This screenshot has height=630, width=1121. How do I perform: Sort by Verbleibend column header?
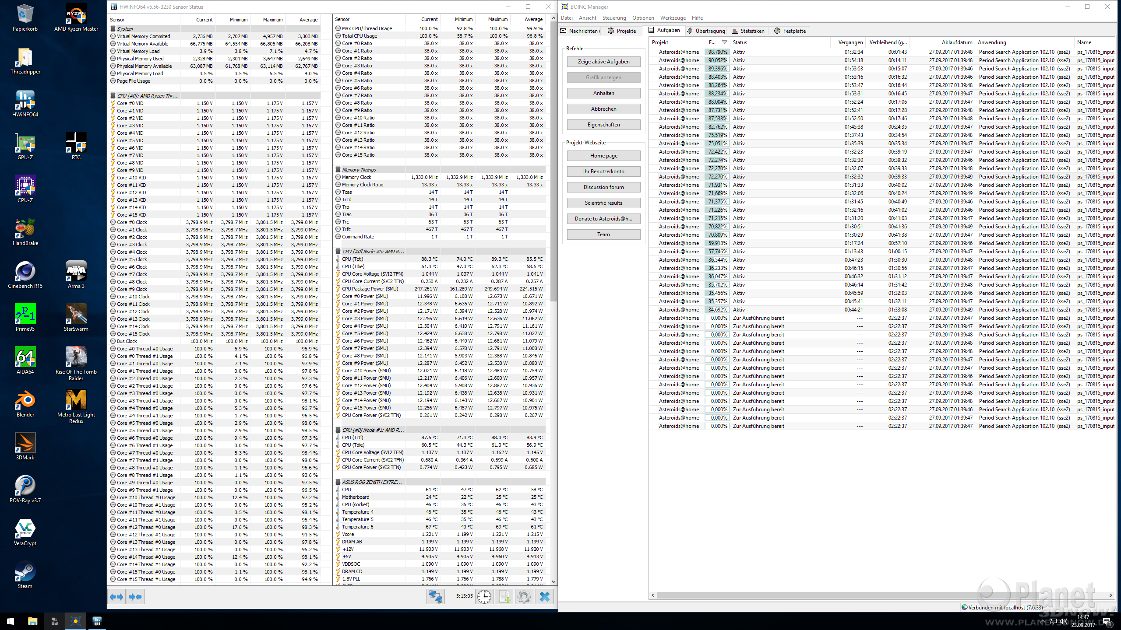click(x=888, y=42)
